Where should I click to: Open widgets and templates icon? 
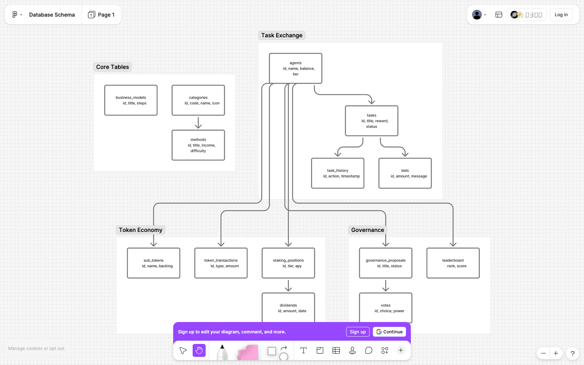pyautogui.click(x=385, y=350)
